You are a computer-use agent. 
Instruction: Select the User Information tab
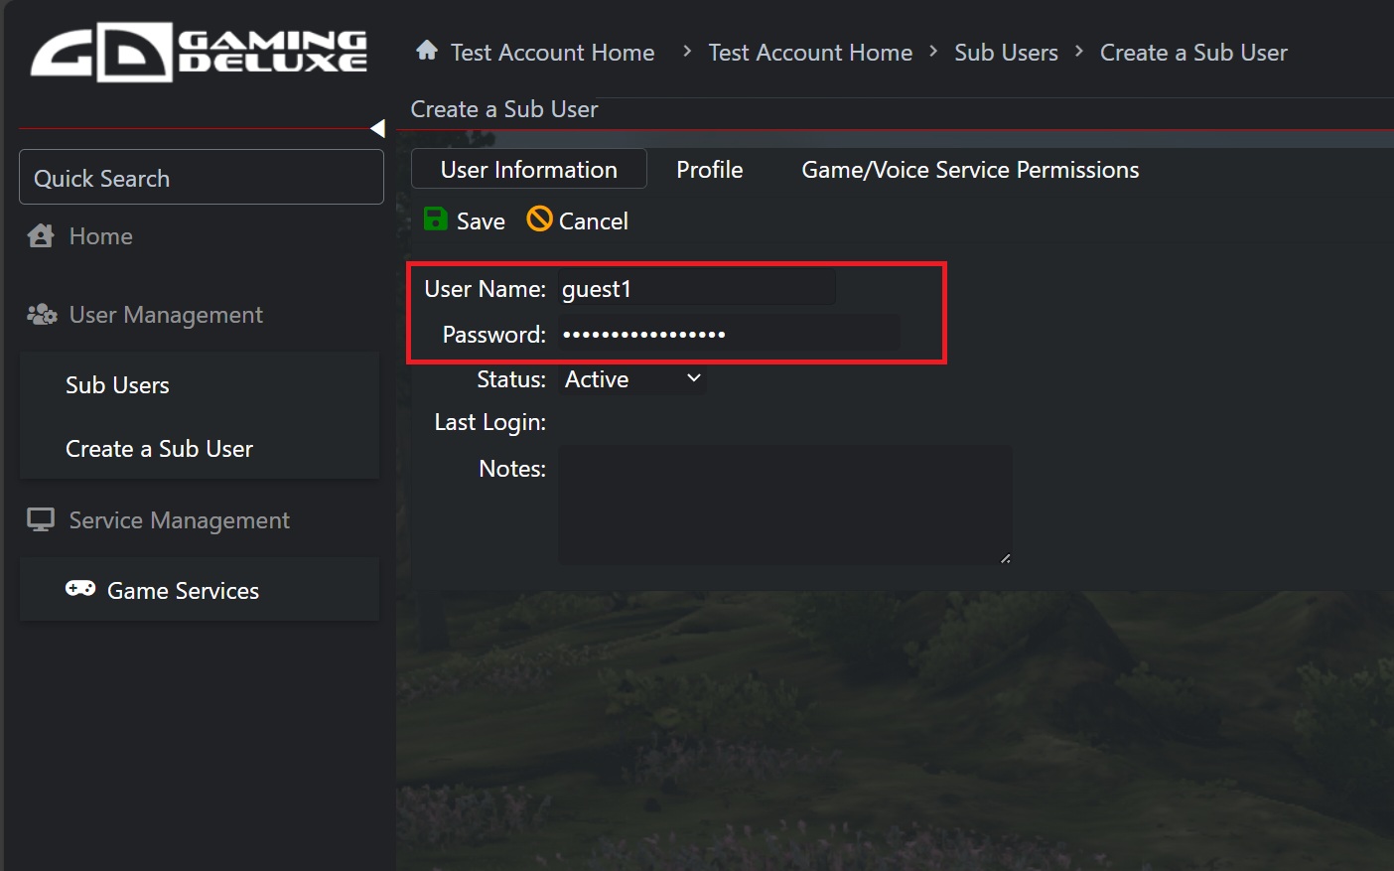point(528,170)
